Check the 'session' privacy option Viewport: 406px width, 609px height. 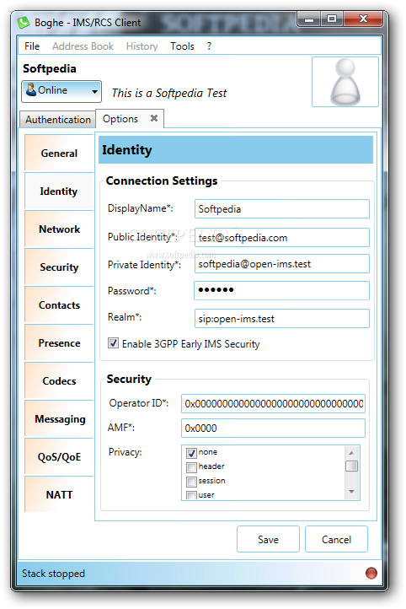pos(191,482)
